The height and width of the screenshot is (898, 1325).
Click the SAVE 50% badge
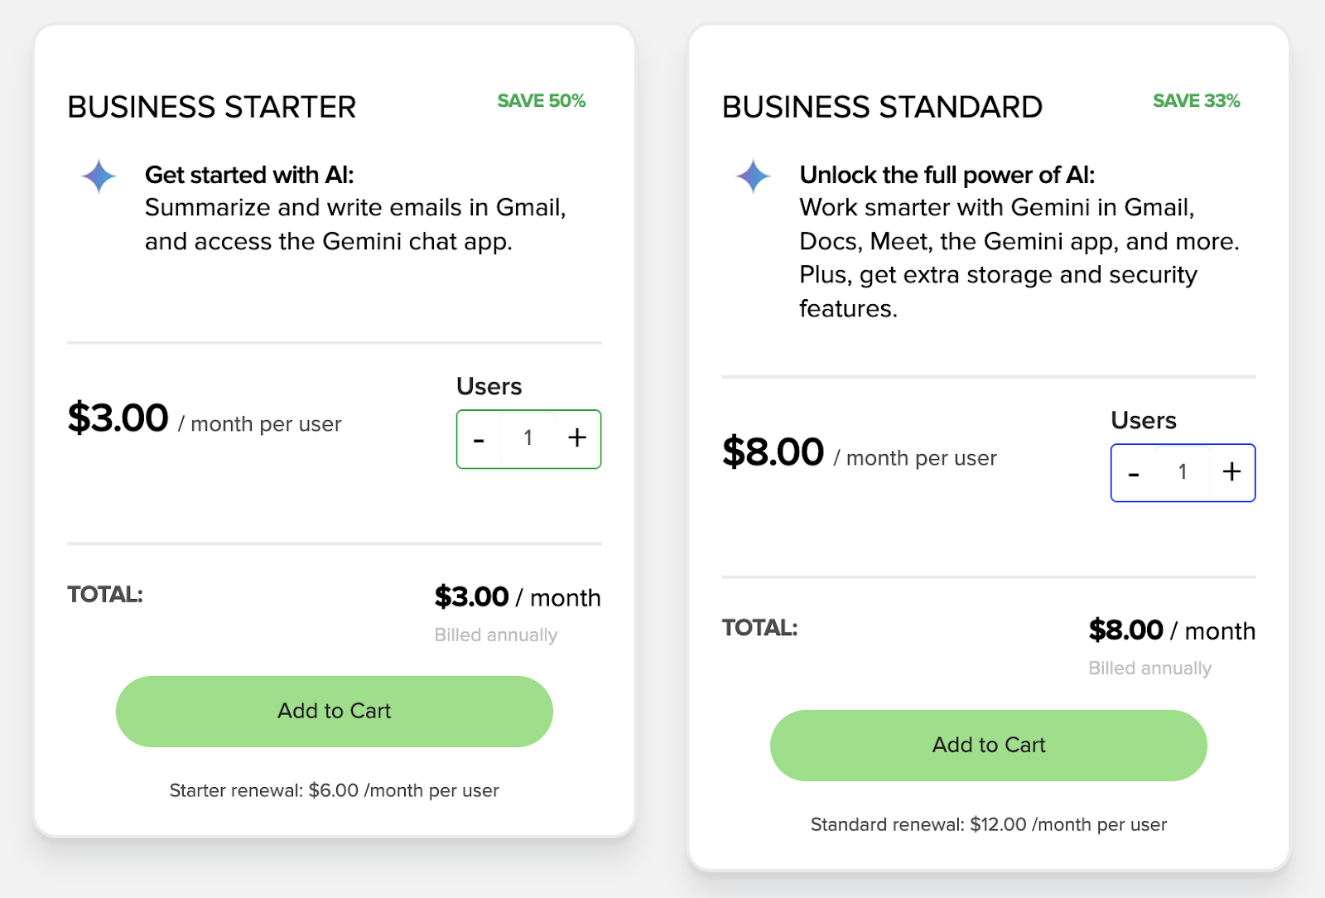click(541, 101)
